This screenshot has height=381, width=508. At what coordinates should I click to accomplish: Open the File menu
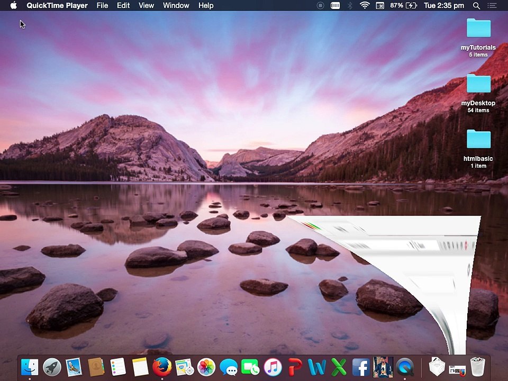coord(102,5)
